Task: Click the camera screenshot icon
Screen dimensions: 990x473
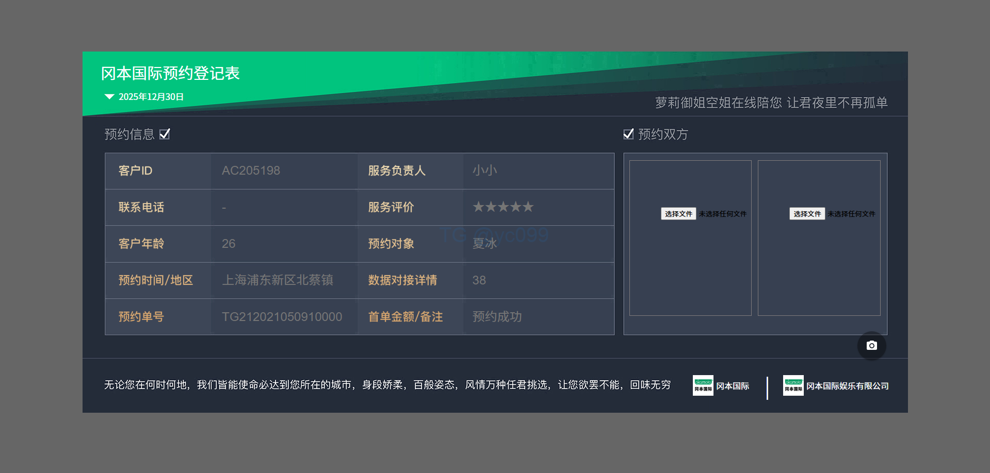Action: [x=871, y=346]
